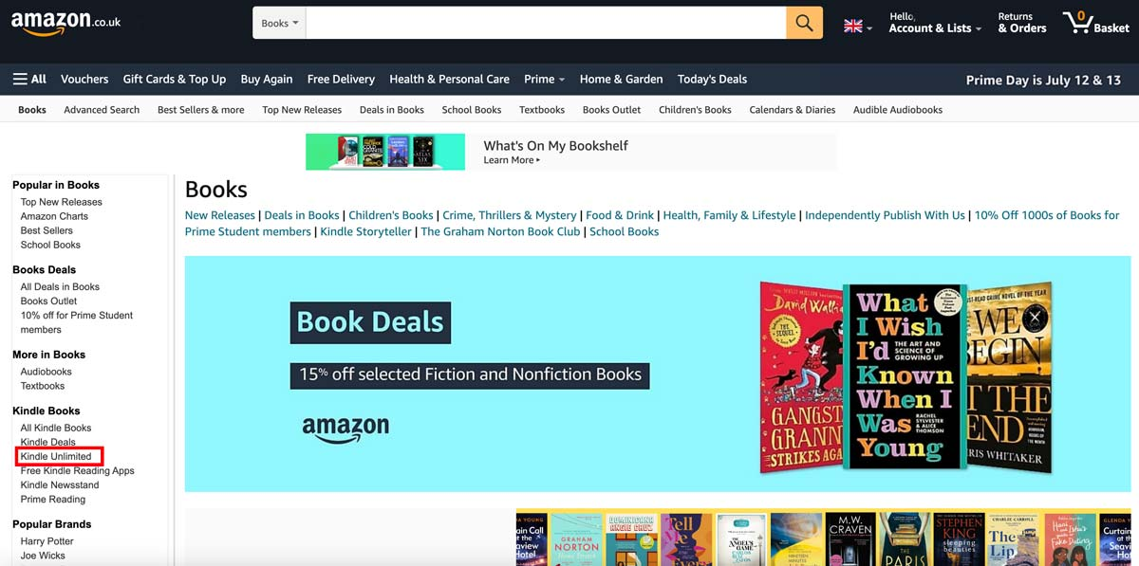Open the basket cart icon

click(1096, 23)
